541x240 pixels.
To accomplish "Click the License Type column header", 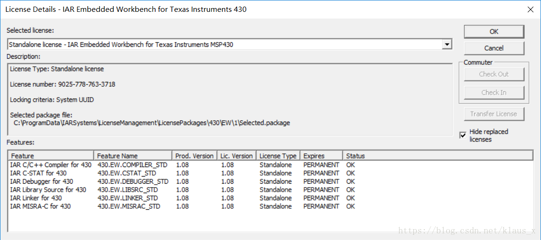I will 278,156.
